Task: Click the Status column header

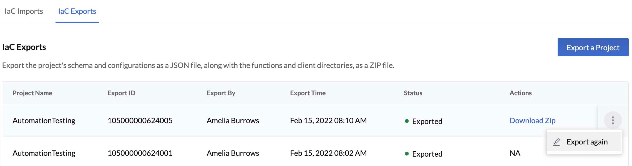Action: coord(413,93)
